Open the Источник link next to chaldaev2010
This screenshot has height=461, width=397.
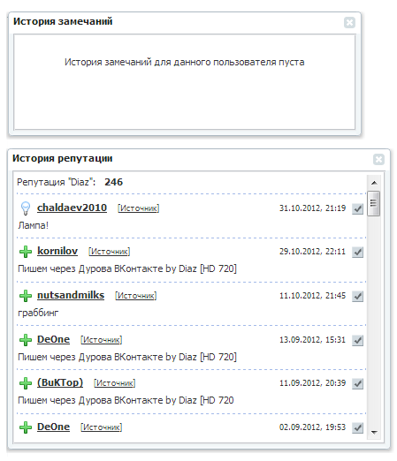tap(139, 208)
